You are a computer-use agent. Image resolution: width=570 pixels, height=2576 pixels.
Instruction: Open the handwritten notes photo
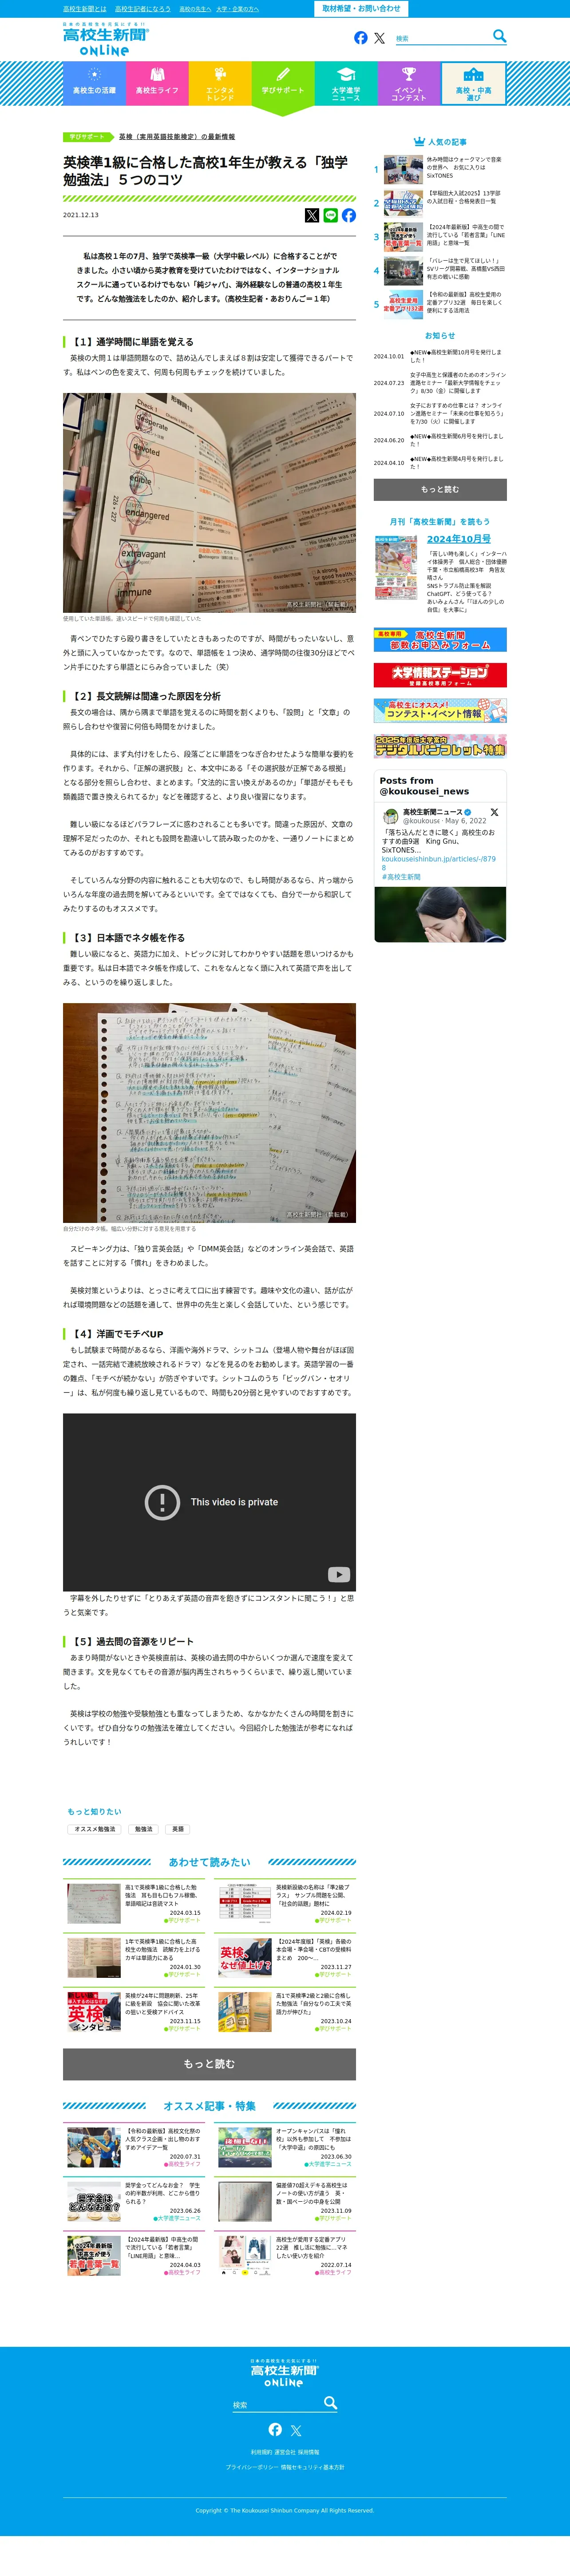209,1112
